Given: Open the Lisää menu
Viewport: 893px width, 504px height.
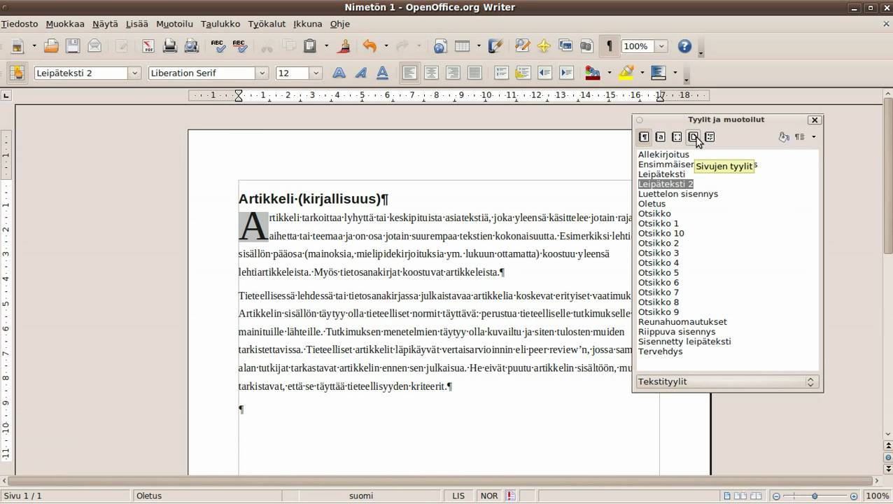Looking at the screenshot, I should (x=137, y=24).
